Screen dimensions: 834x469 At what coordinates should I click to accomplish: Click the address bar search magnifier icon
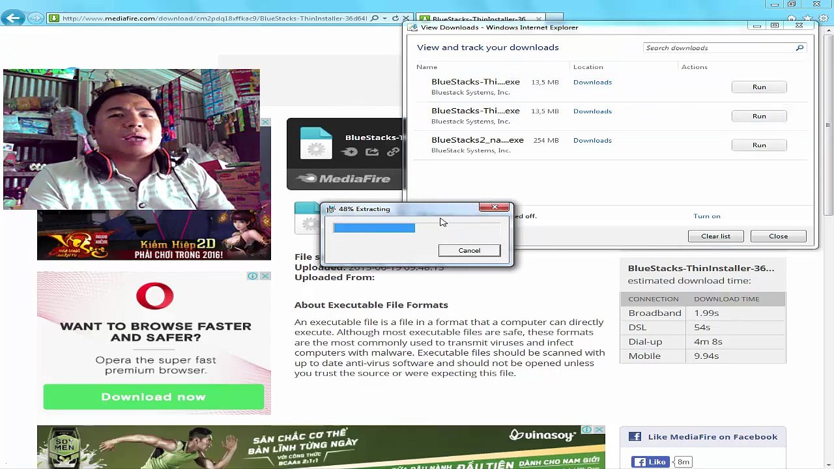[x=375, y=18]
